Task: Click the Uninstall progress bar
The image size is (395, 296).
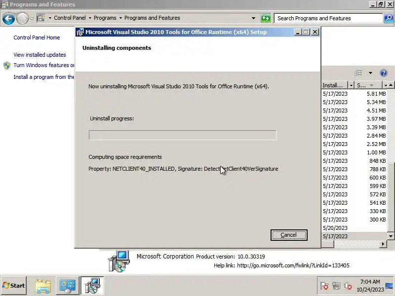Action: (x=182, y=135)
